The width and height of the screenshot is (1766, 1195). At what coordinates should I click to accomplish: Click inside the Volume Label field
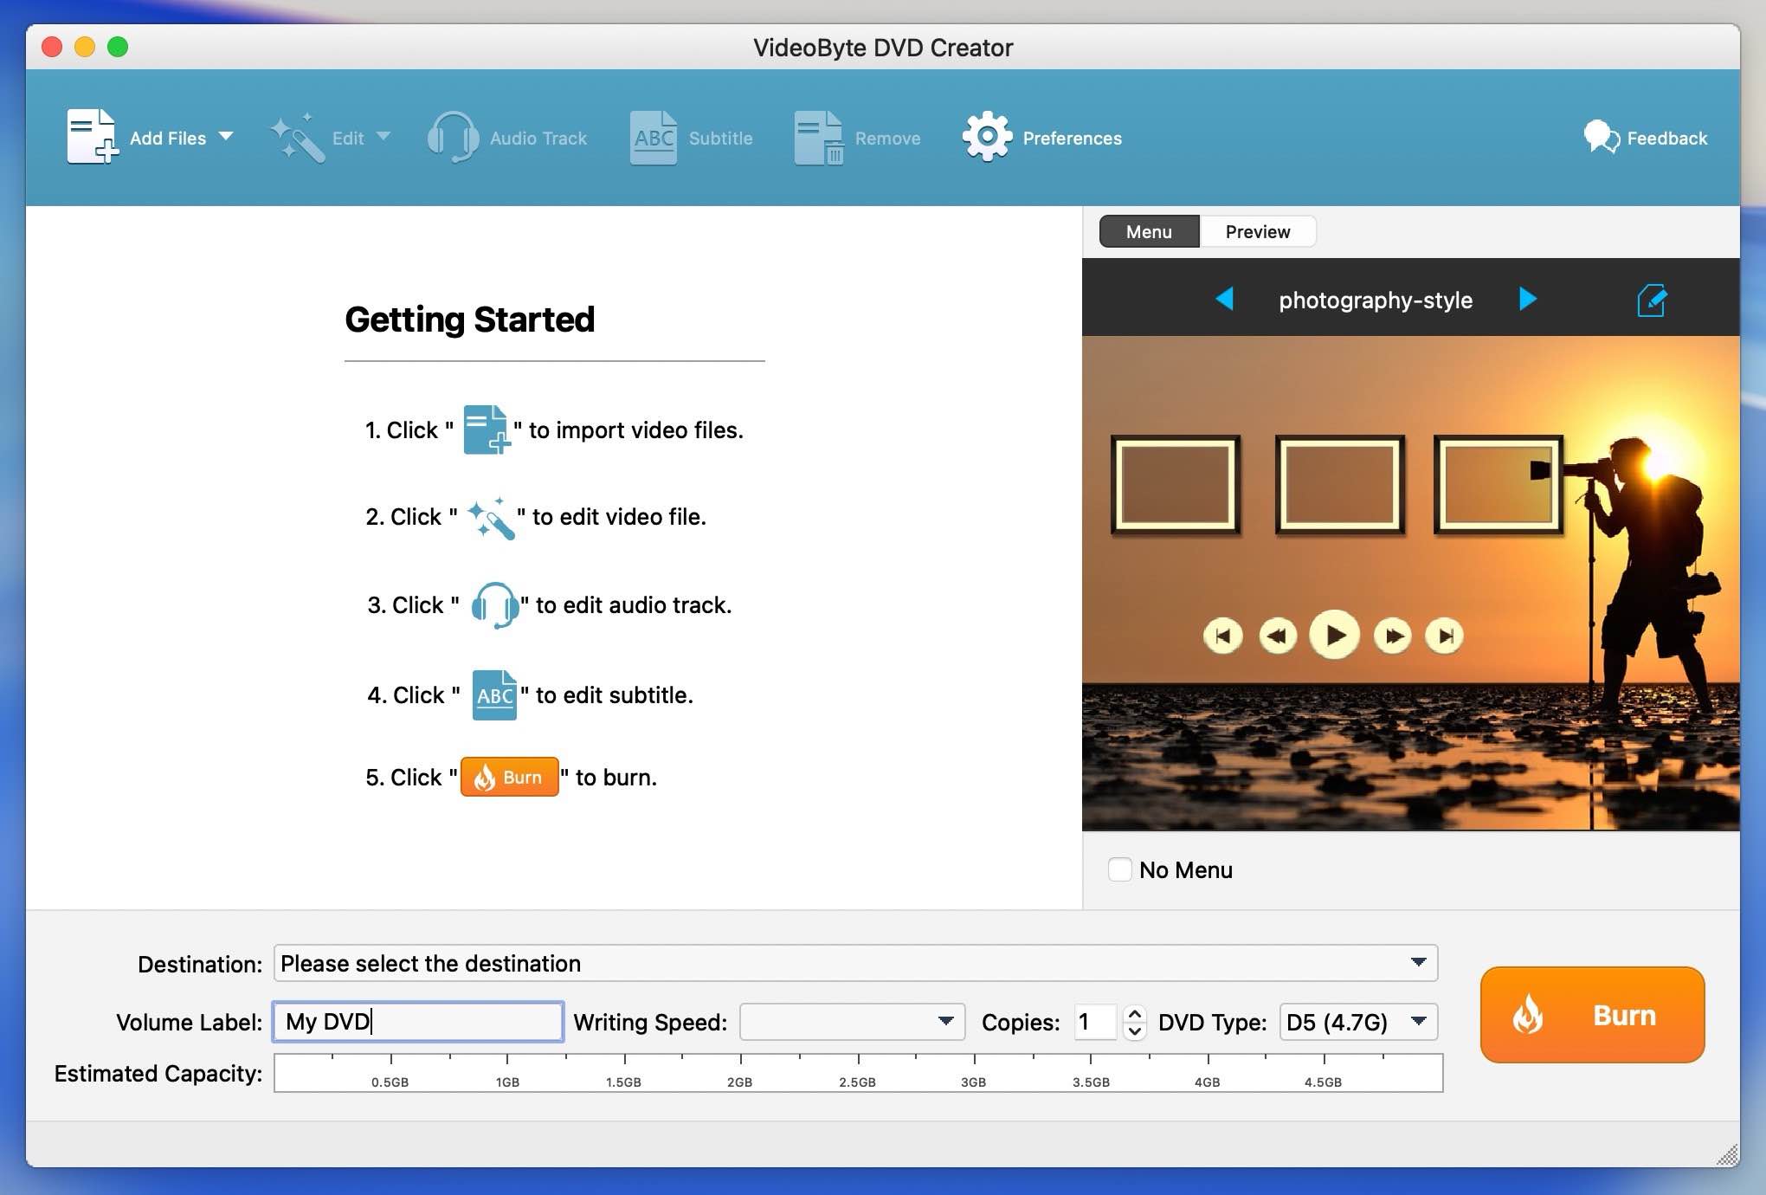(417, 1022)
